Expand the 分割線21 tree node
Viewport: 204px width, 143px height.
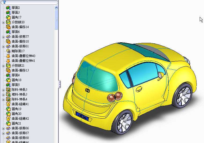[x=3, y=66]
